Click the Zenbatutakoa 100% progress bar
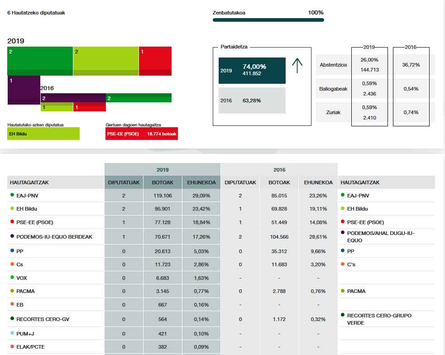 [268, 20]
